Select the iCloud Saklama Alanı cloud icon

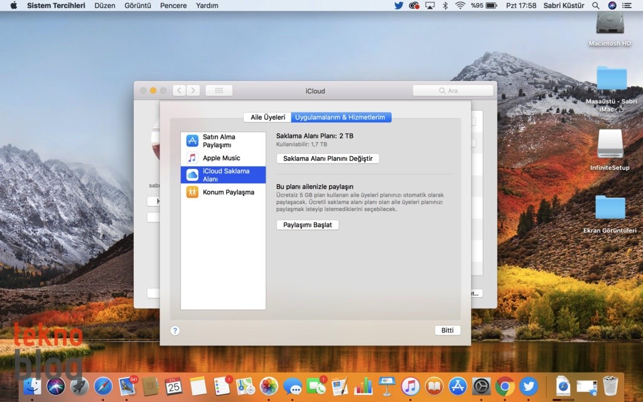[192, 175]
